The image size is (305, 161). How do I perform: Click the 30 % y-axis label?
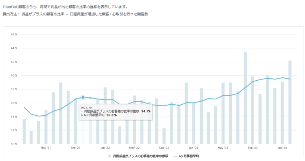coord(14,144)
